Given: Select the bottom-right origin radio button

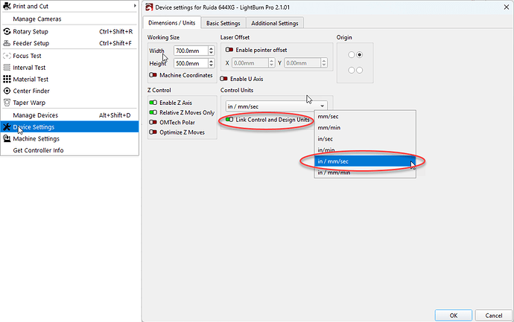Looking at the screenshot, I should (360, 70).
